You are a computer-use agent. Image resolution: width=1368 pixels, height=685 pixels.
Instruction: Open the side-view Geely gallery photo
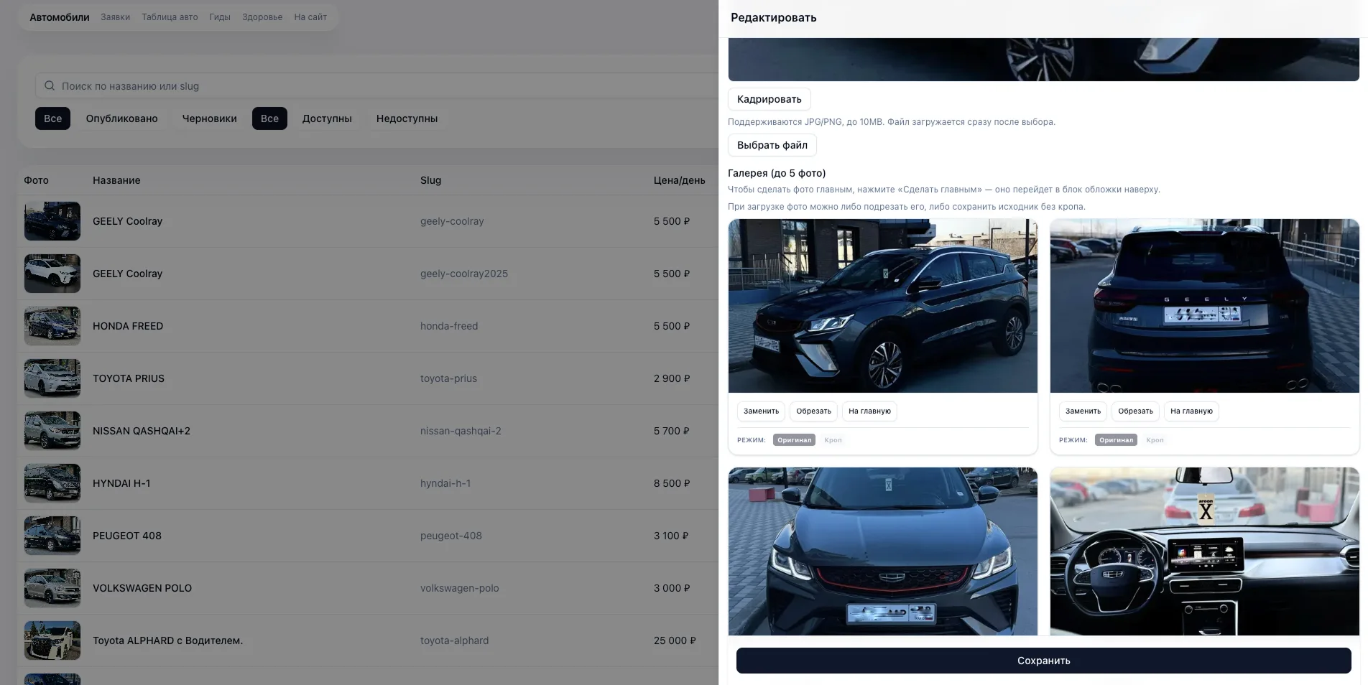coord(882,306)
